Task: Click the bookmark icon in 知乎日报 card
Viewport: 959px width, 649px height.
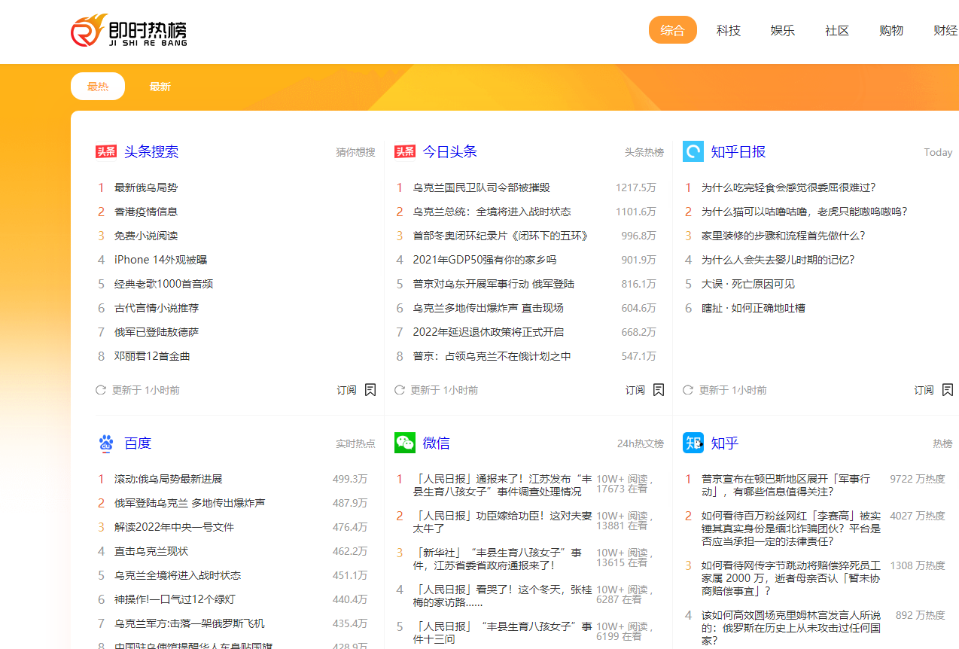Action: [948, 390]
